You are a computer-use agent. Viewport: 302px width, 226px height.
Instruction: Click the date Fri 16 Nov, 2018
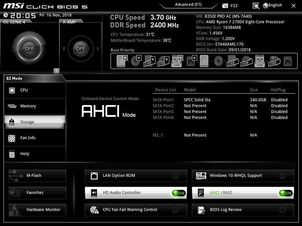click(x=55, y=15)
